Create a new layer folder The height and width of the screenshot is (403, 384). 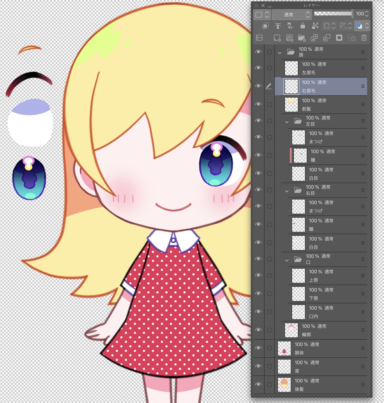pyautogui.click(x=302, y=38)
